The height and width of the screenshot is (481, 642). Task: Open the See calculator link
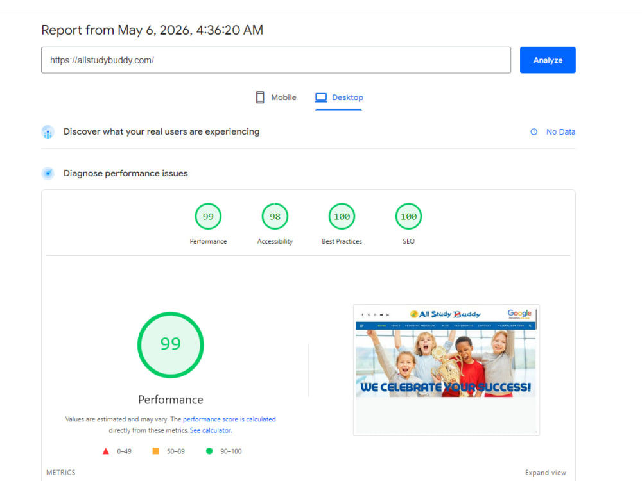click(x=211, y=430)
